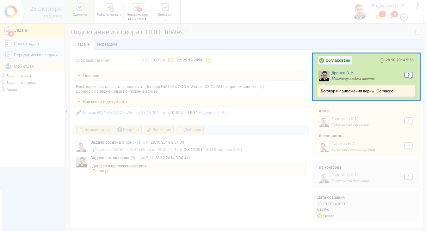Collapse the 'Вложения и документы' section
The image size is (426, 231).
[79, 102]
